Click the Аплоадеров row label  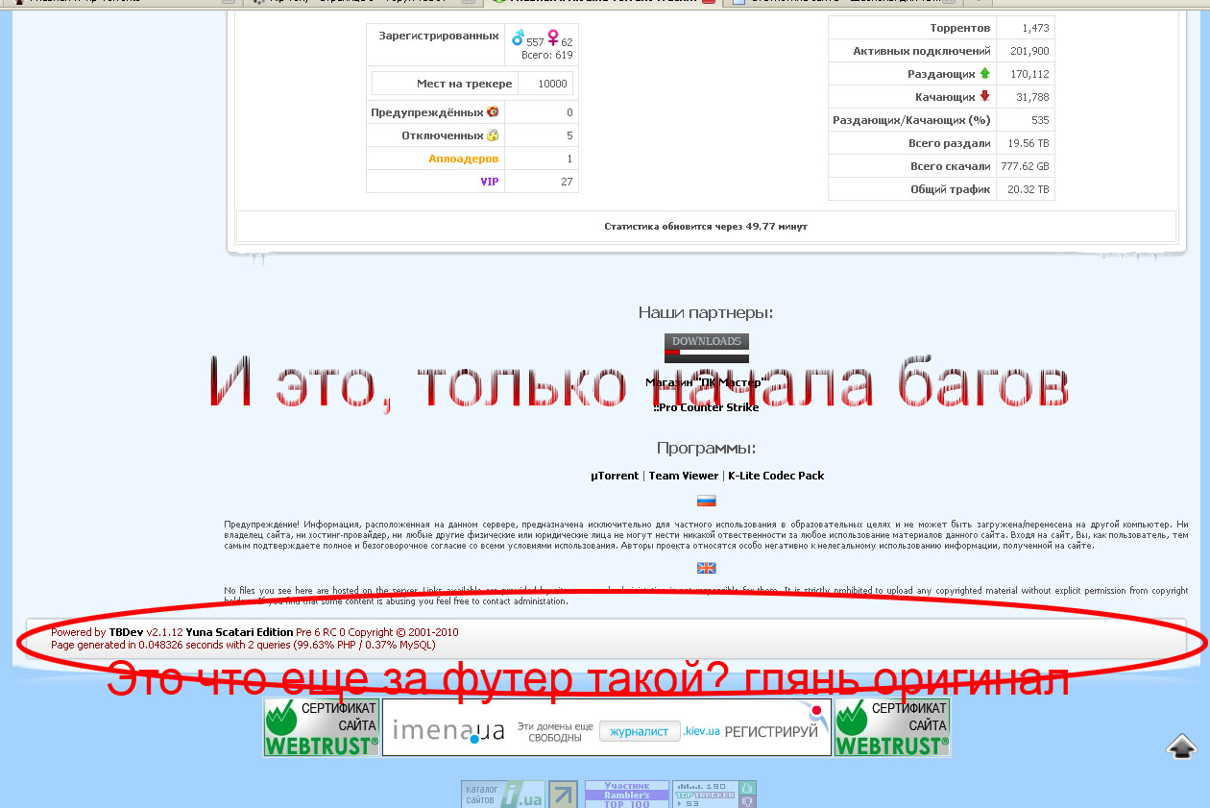tap(464, 159)
